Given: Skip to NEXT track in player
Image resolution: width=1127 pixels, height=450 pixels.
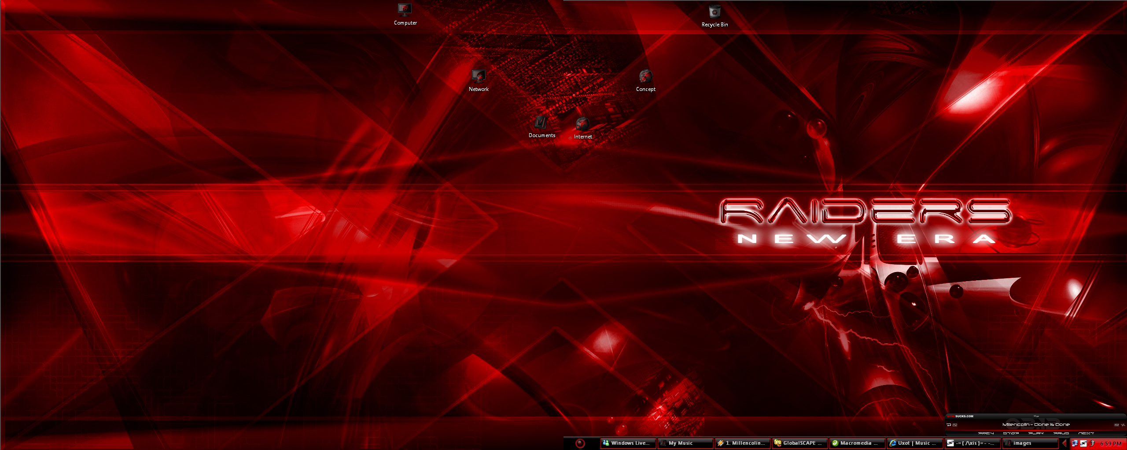Looking at the screenshot, I should pos(1086,433).
